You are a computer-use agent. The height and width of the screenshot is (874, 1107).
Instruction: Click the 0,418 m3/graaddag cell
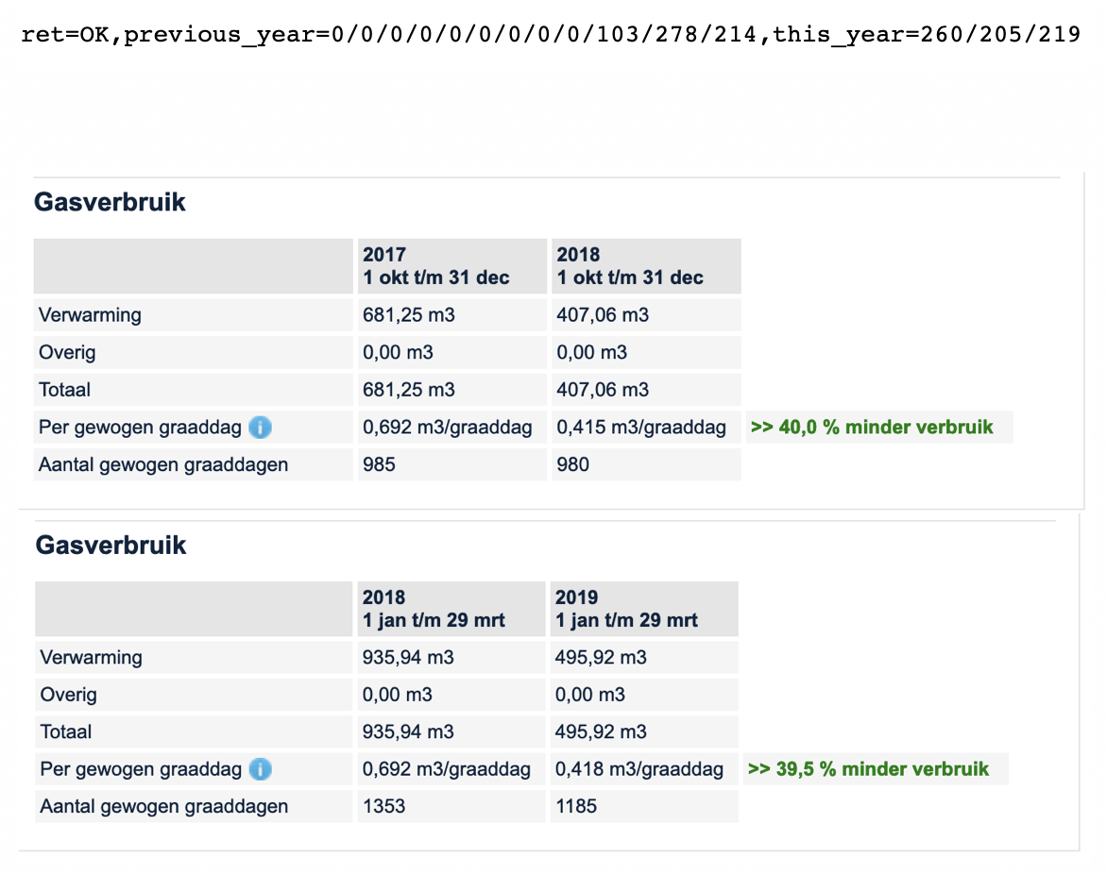(x=639, y=769)
